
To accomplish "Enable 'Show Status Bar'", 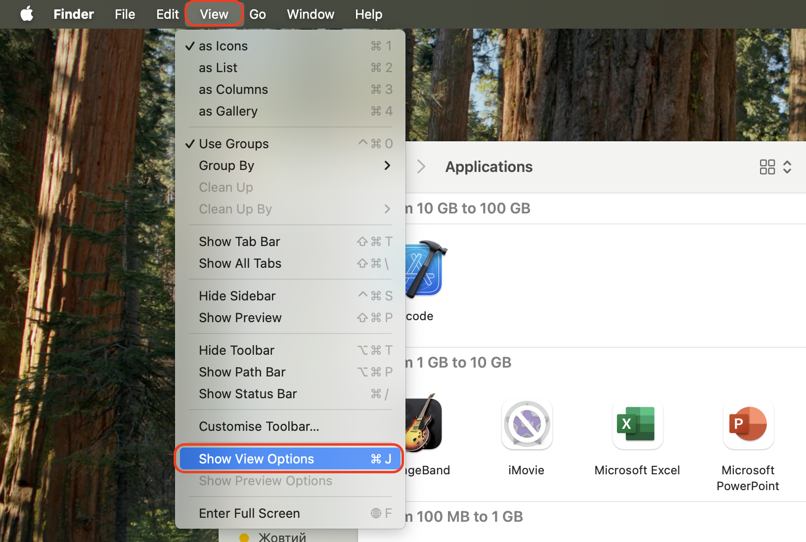I will 248,394.
